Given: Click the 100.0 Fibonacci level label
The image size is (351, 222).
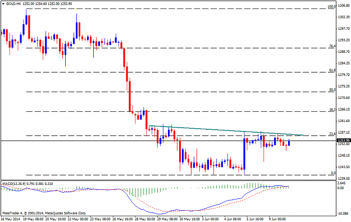Looking at the screenshot, I should point(331,7).
